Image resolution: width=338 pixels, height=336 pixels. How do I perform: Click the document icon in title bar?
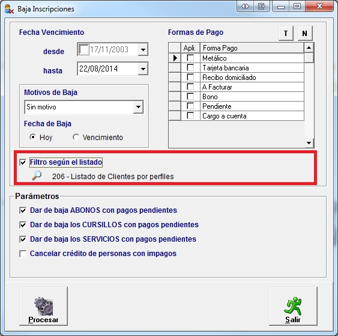pyautogui.click(x=262, y=6)
